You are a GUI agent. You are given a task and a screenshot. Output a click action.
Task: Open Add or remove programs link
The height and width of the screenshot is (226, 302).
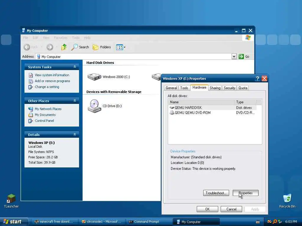click(x=52, y=81)
